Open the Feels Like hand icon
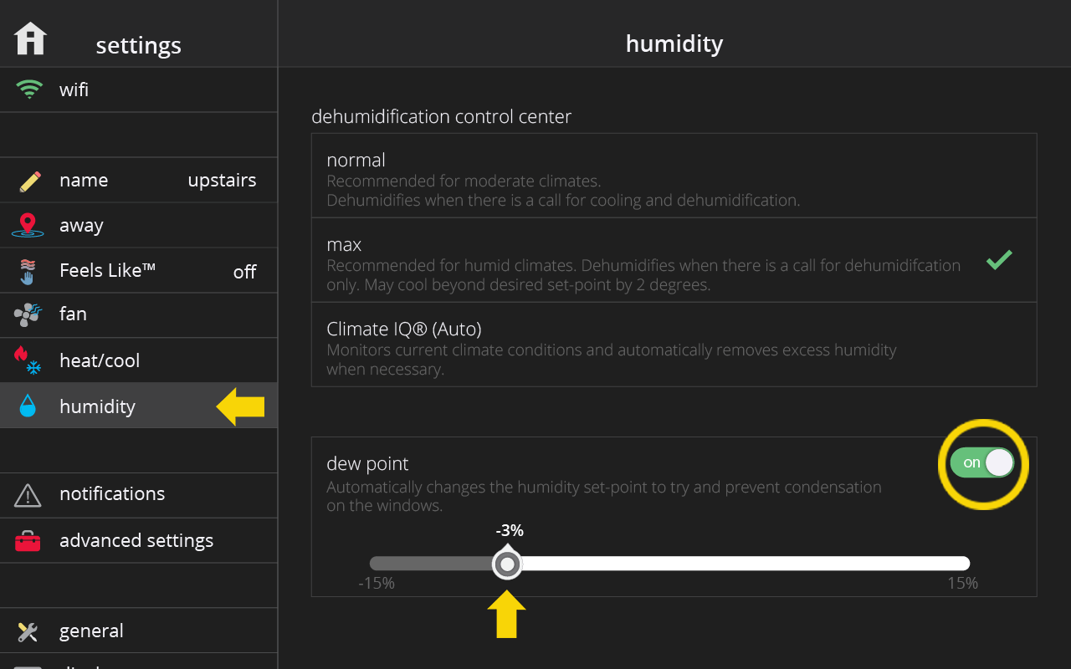The width and height of the screenshot is (1071, 669). point(28,271)
